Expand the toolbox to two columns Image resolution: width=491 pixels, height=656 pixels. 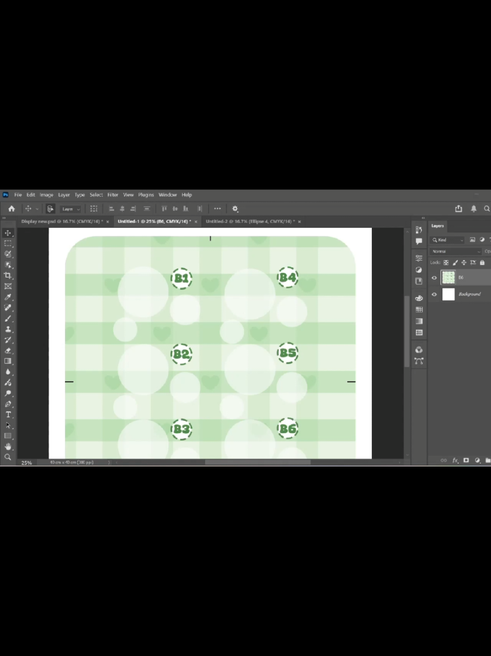click(x=4, y=218)
